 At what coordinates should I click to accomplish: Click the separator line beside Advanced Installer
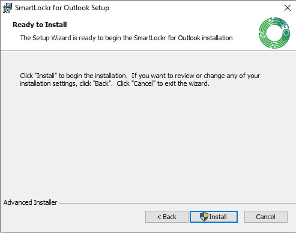pyautogui.click(x=178, y=204)
